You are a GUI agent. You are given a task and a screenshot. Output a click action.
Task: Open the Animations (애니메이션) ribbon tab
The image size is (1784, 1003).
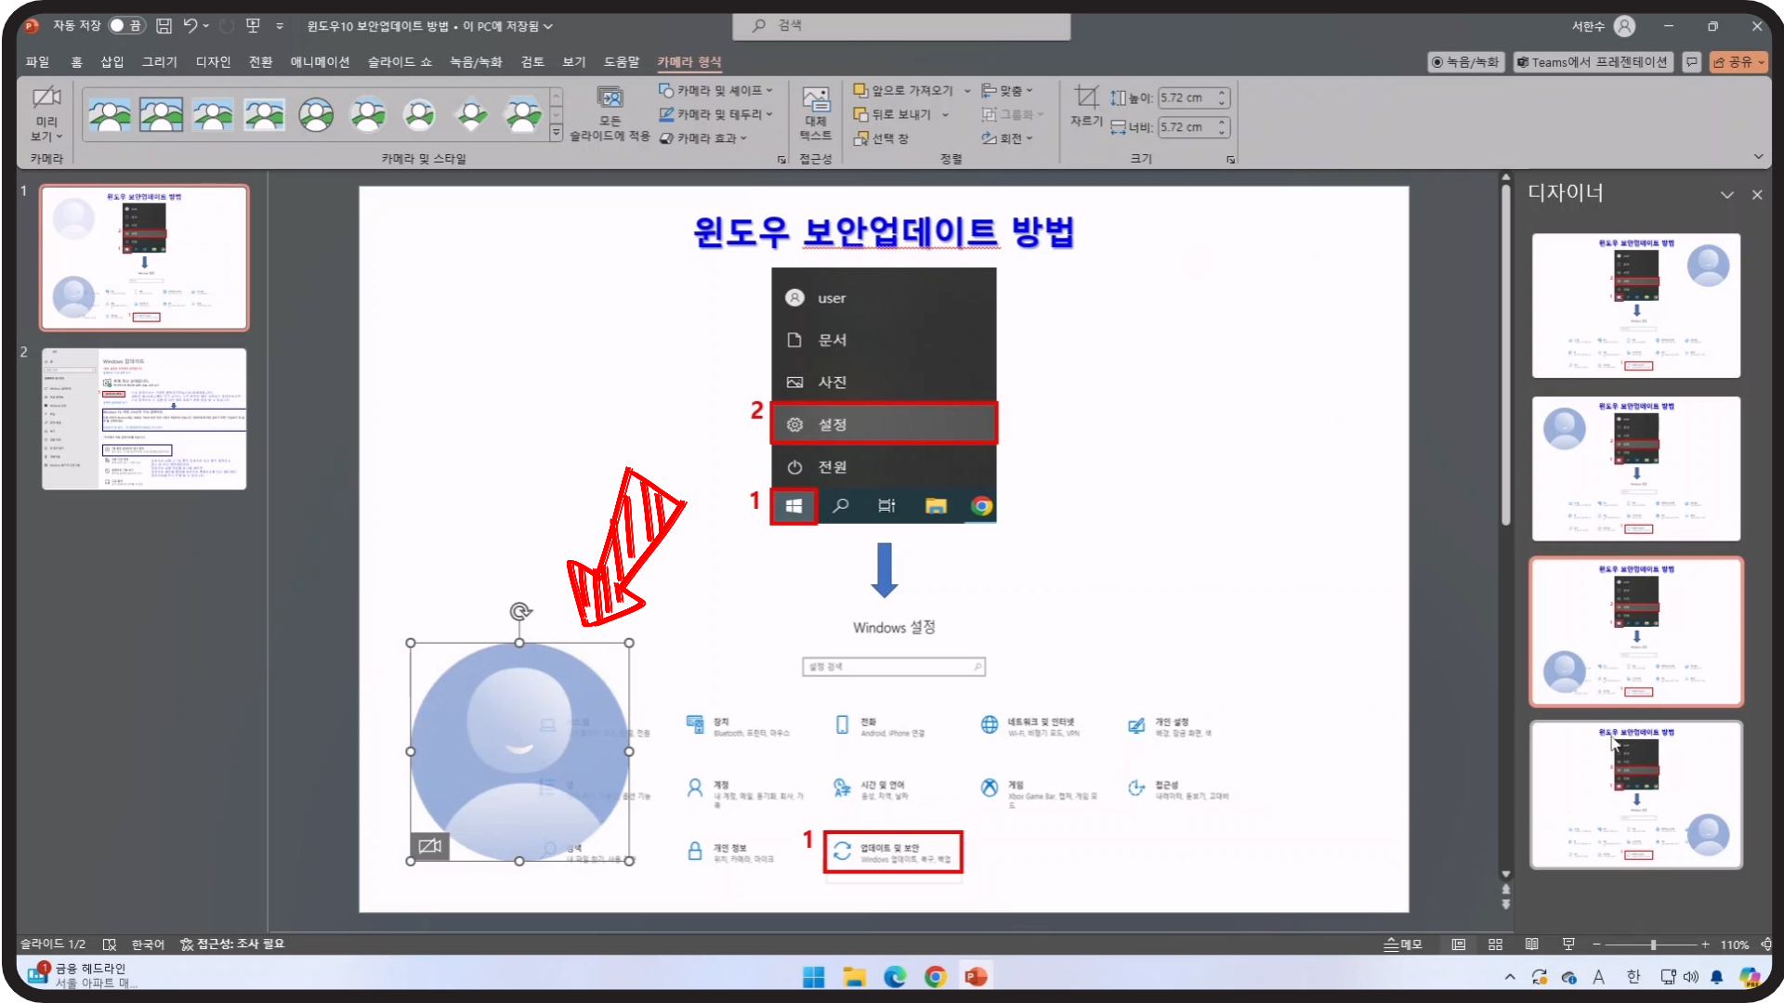coord(320,62)
